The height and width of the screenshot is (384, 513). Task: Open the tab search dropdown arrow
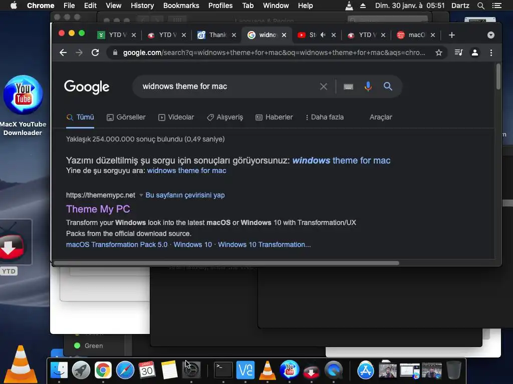(491, 35)
